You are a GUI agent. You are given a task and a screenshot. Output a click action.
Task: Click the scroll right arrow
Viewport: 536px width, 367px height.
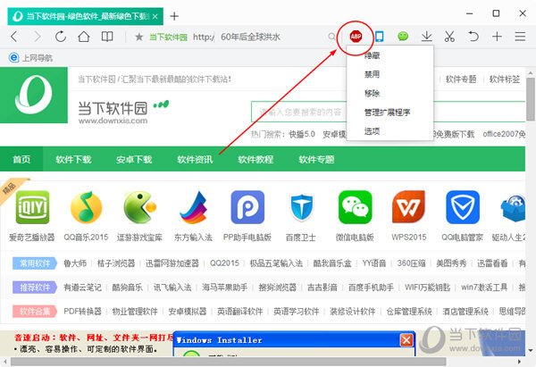coord(520,361)
